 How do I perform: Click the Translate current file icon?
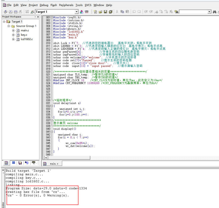click(6, 12)
